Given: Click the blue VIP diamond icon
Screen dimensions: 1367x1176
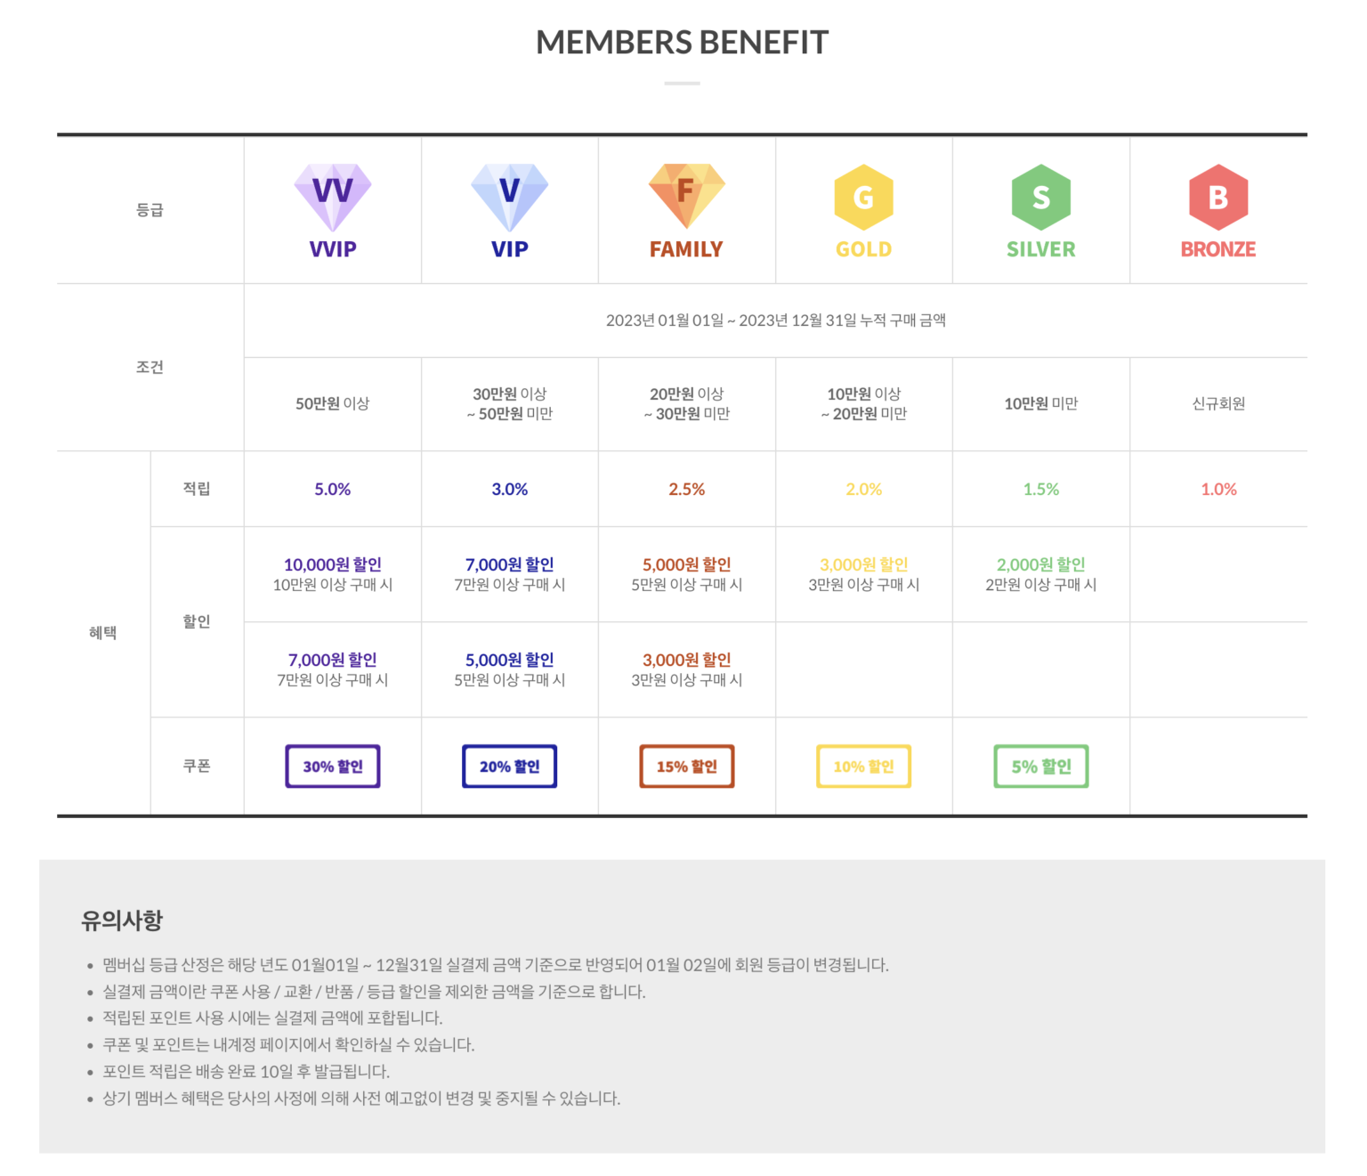Looking at the screenshot, I should (x=510, y=195).
